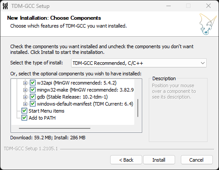219x170 pixels.
Task: Expand the mingw32-make tree node
Action: click(25, 90)
